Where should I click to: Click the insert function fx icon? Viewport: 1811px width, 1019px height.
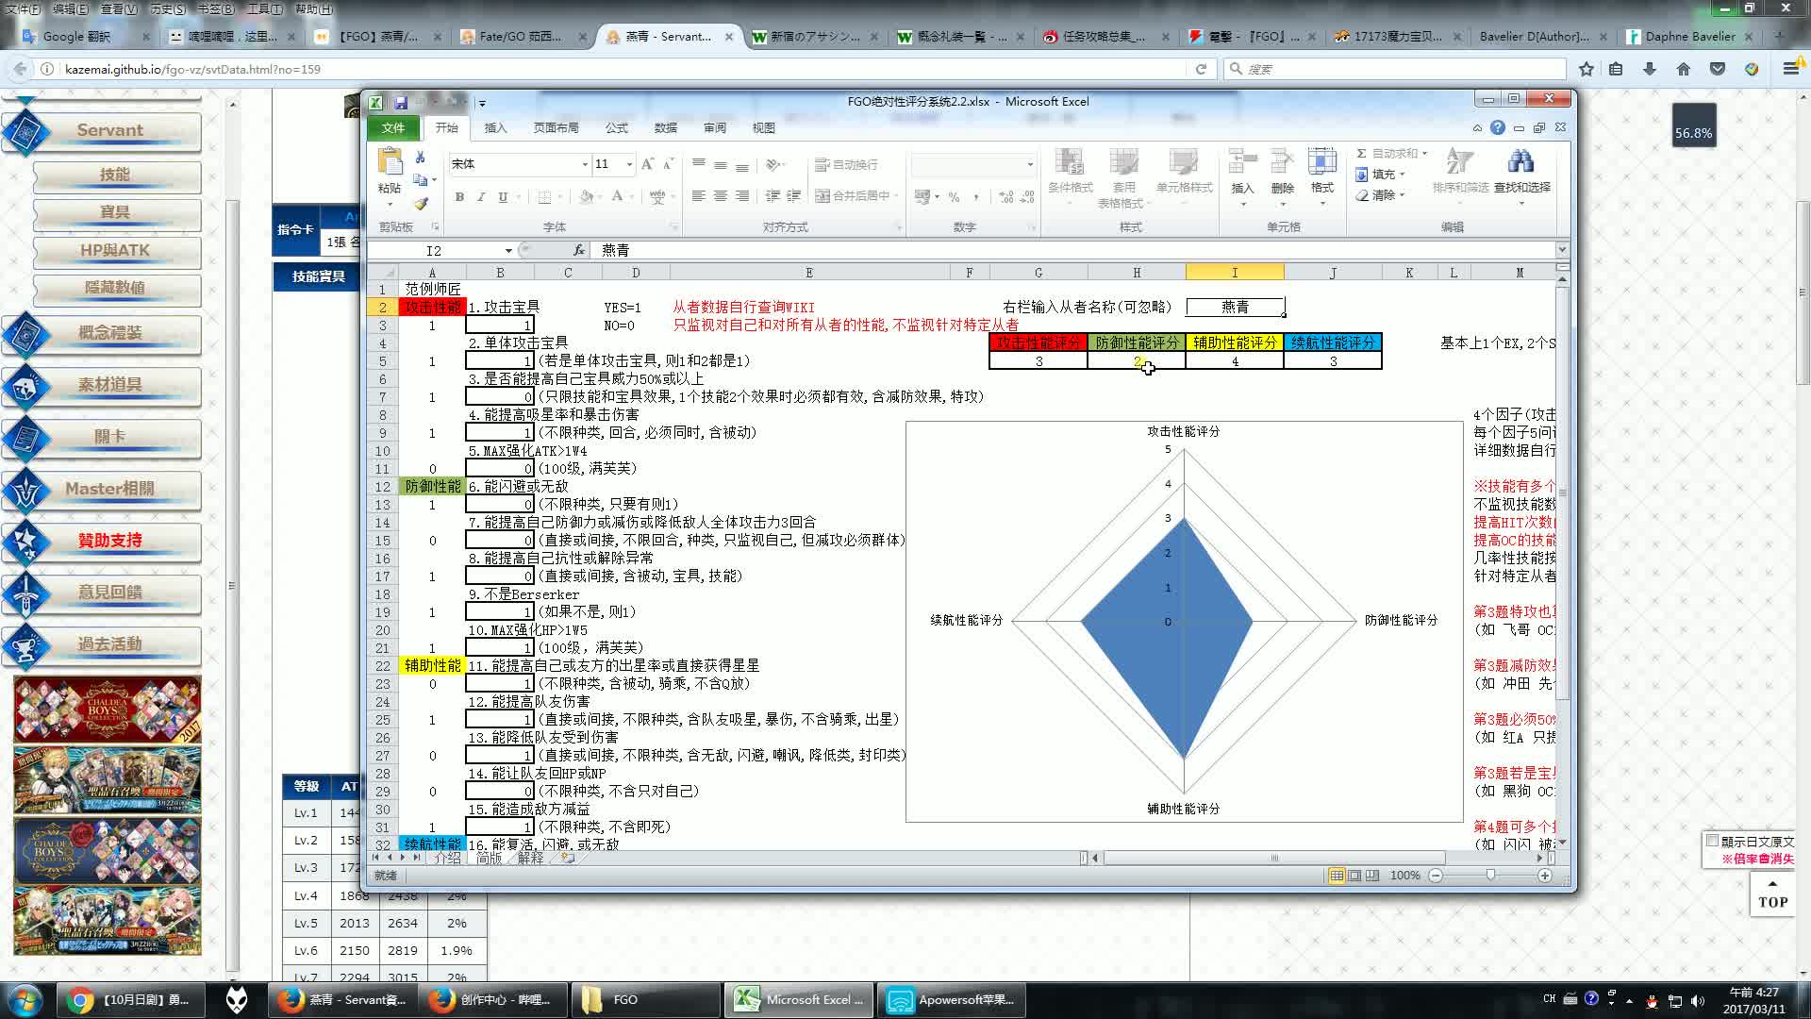pyautogui.click(x=579, y=250)
